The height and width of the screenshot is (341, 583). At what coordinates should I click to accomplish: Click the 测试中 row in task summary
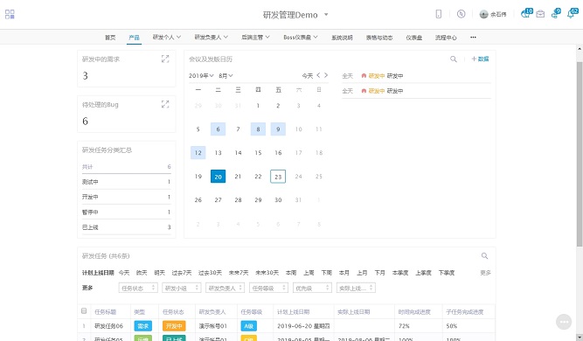tap(126, 182)
